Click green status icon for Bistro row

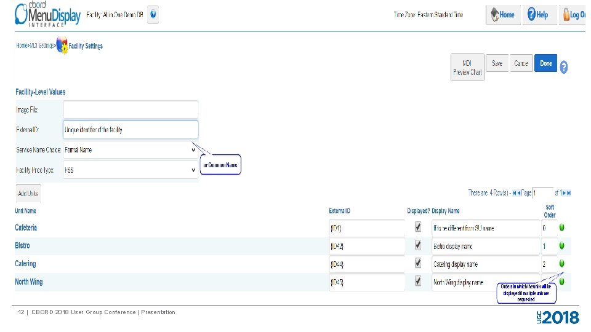tap(561, 245)
